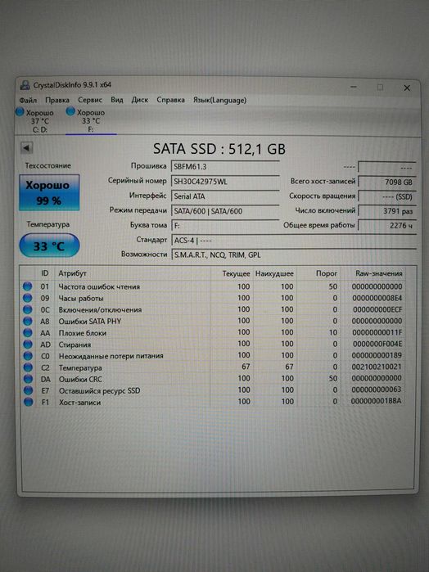Click the previous disk arrow button
The height and width of the screenshot is (572, 429).
(26, 148)
